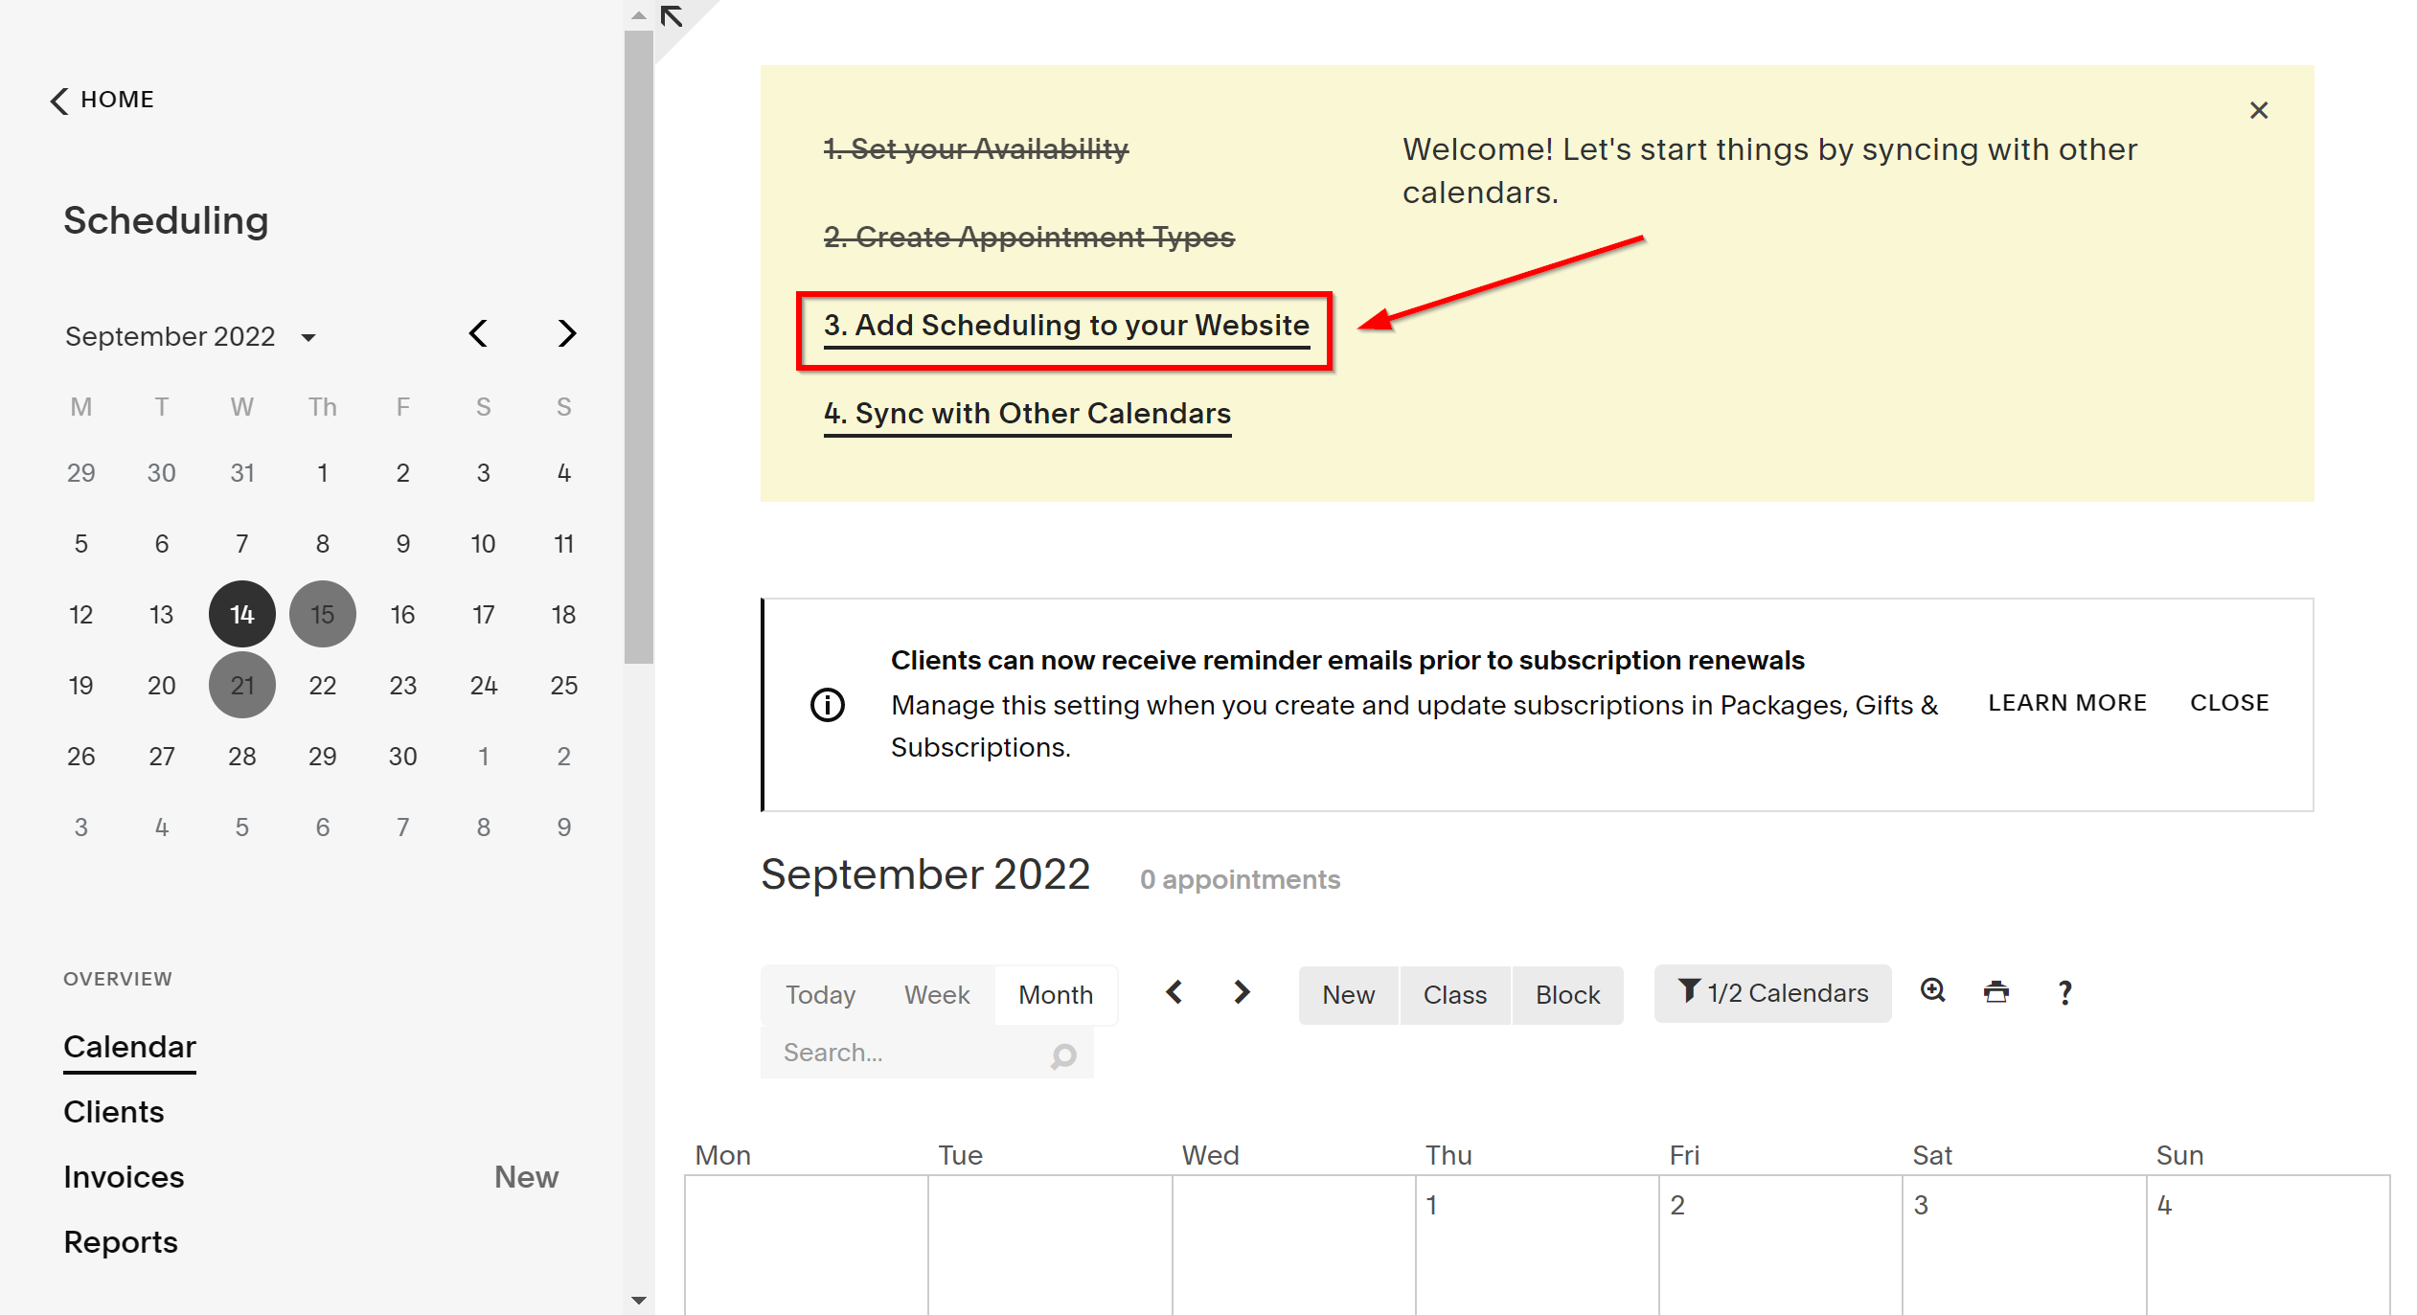Click the zoom in magnifier icon
The width and height of the screenshot is (2417, 1315).
[1931, 994]
